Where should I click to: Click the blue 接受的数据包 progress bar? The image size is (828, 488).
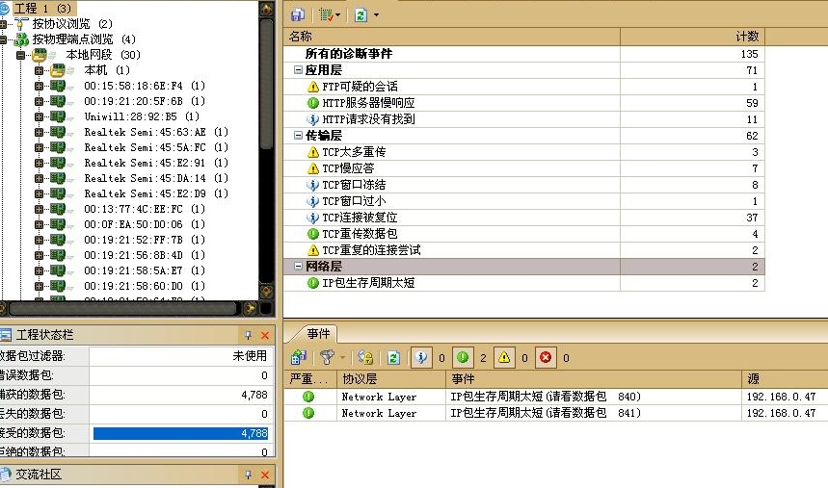click(x=180, y=434)
